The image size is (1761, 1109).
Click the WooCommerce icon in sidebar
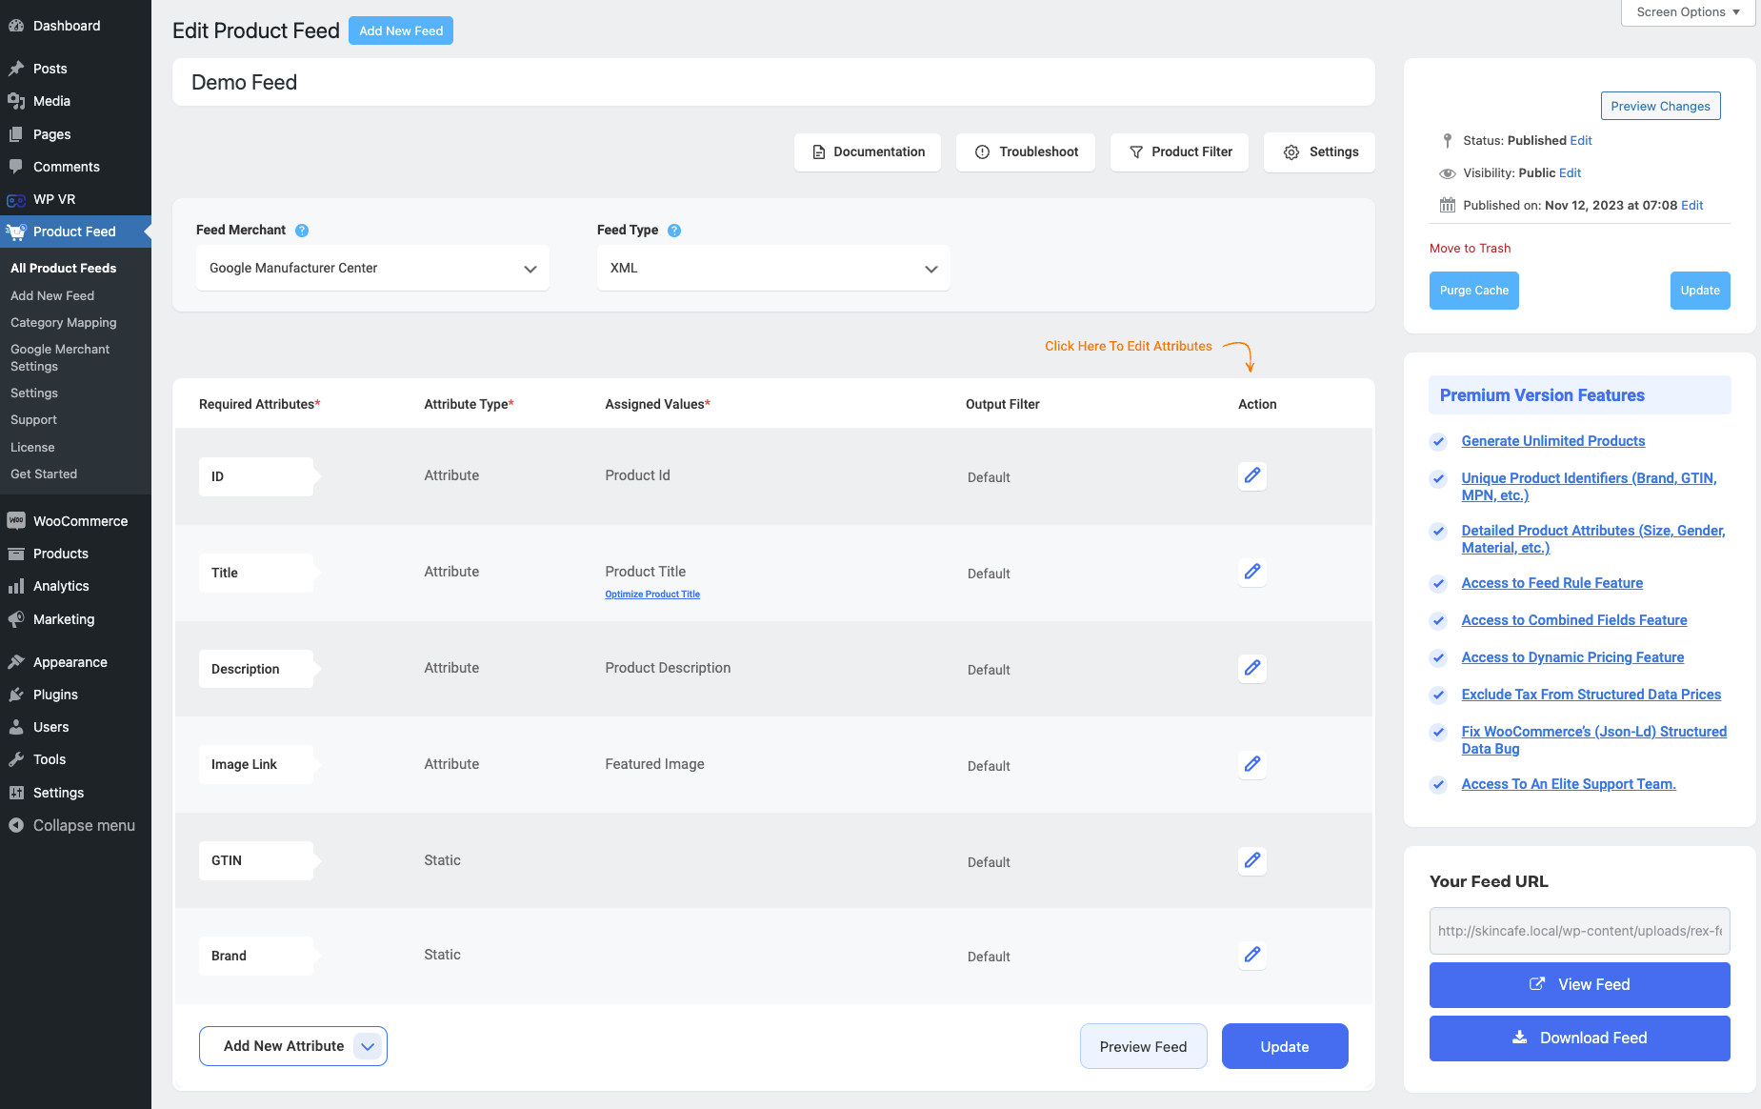pos(16,521)
